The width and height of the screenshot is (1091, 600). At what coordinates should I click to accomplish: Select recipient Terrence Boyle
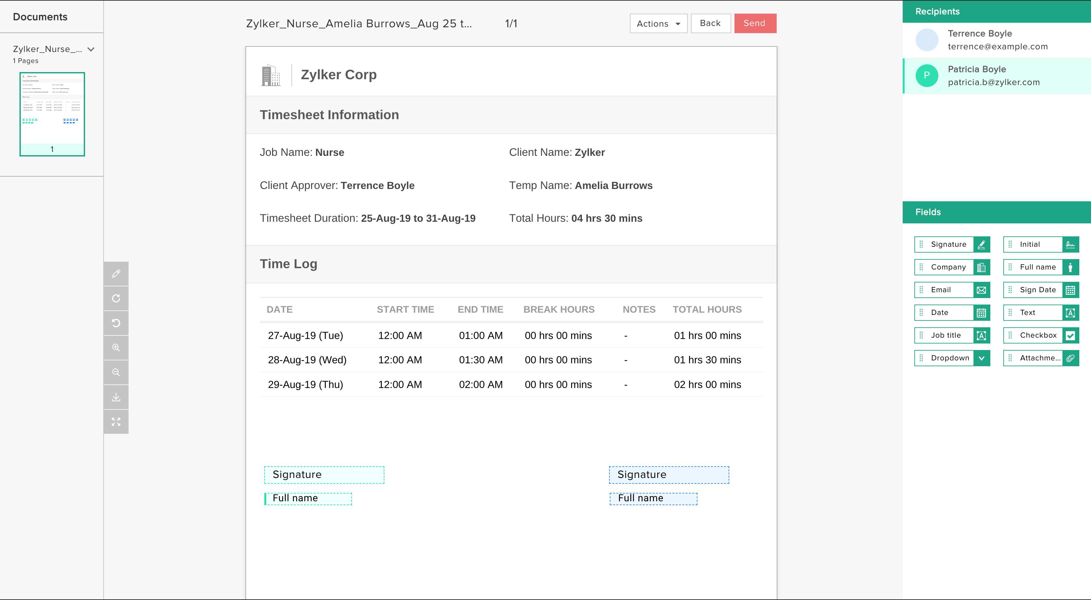[997, 40]
